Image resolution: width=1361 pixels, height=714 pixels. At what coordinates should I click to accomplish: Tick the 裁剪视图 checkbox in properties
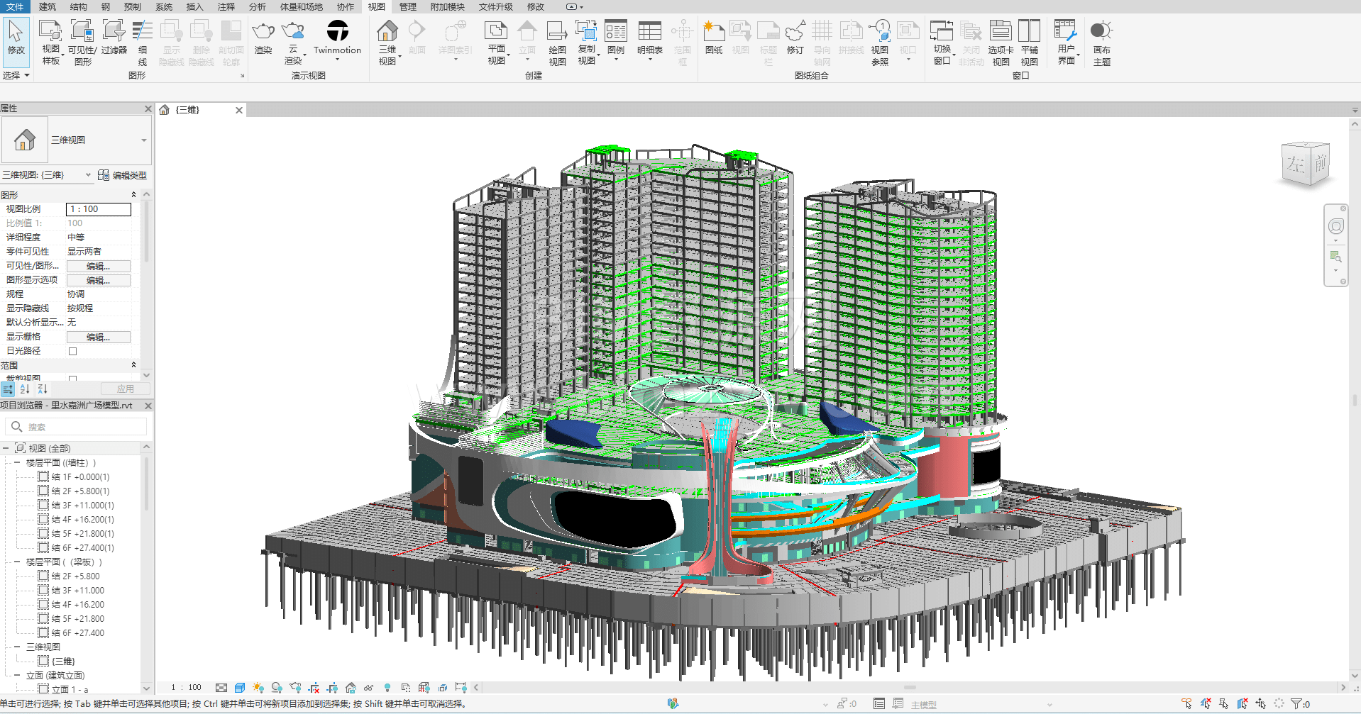click(x=72, y=379)
